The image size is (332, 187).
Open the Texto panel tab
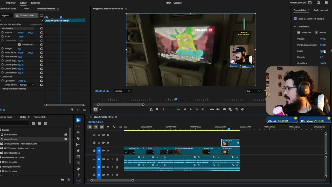26,9
